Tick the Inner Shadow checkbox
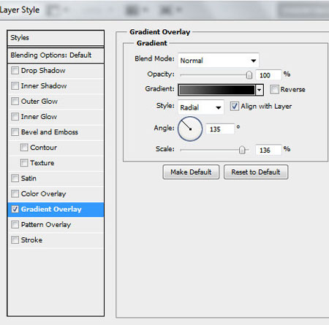This screenshot has height=325, width=329. point(15,86)
